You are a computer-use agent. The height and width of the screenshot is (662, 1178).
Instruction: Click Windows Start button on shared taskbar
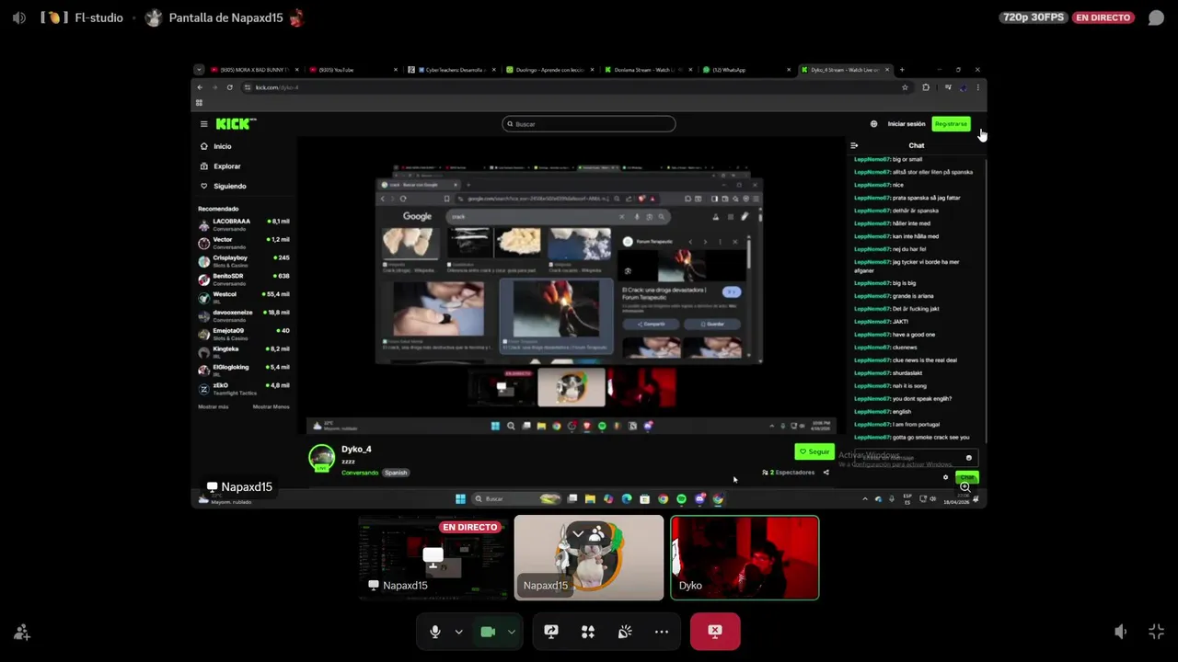(x=460, y=499)
